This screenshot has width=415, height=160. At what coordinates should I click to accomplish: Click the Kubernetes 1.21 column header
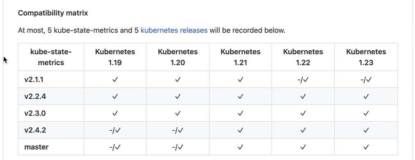[240, 57]
